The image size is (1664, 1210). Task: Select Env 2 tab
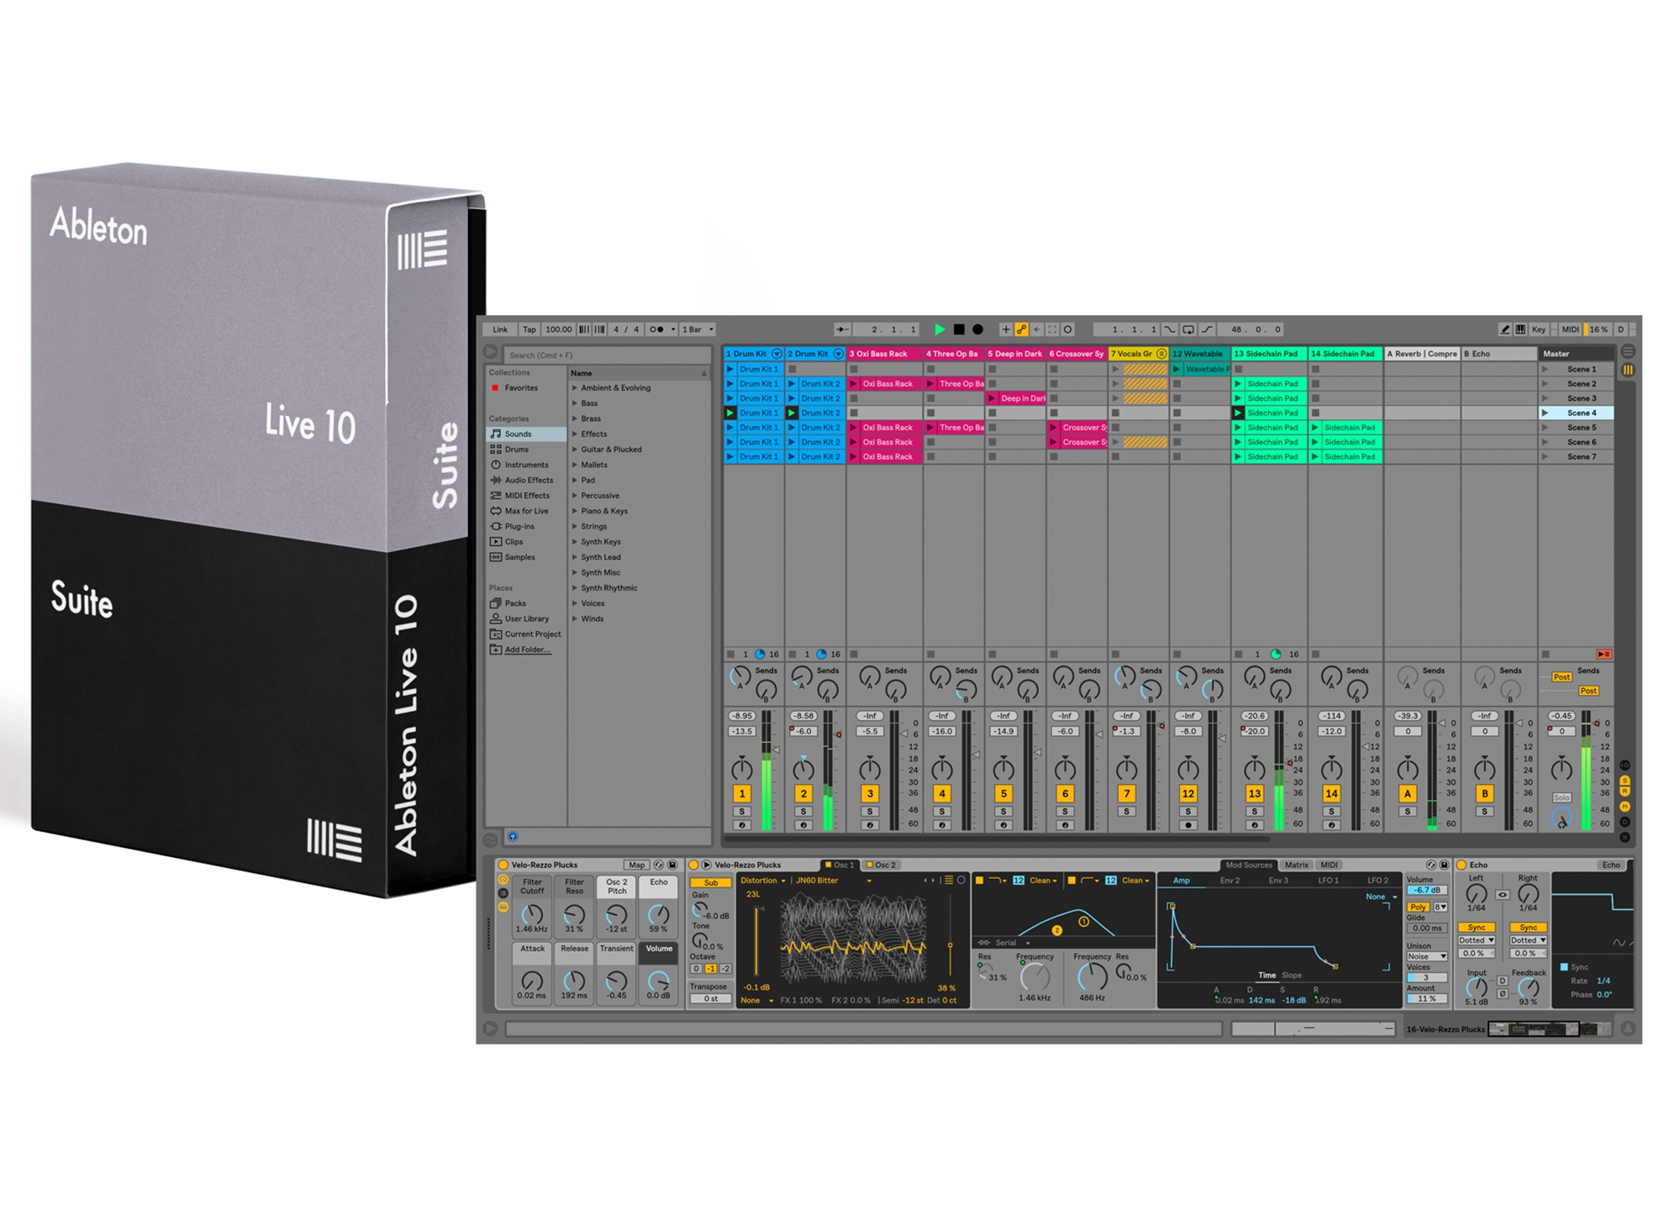point(1230,881)
